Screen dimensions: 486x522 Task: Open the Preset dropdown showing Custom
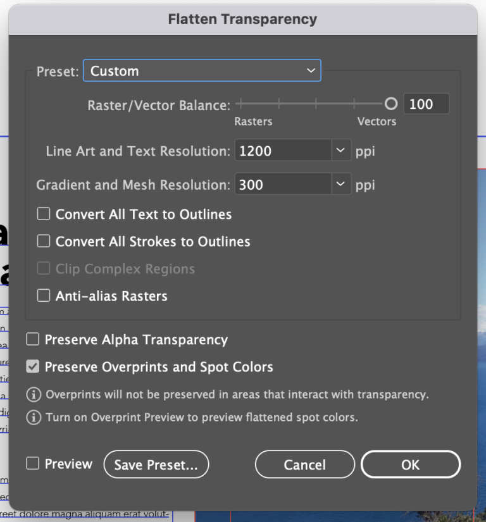click(x=310, y=71)
